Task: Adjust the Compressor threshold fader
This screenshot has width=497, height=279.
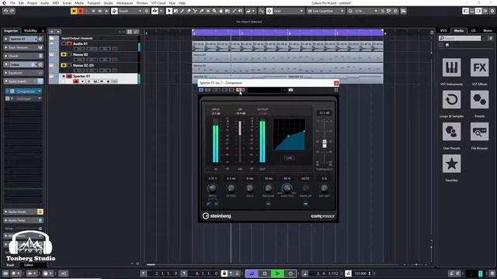Action: click(325, 143)
